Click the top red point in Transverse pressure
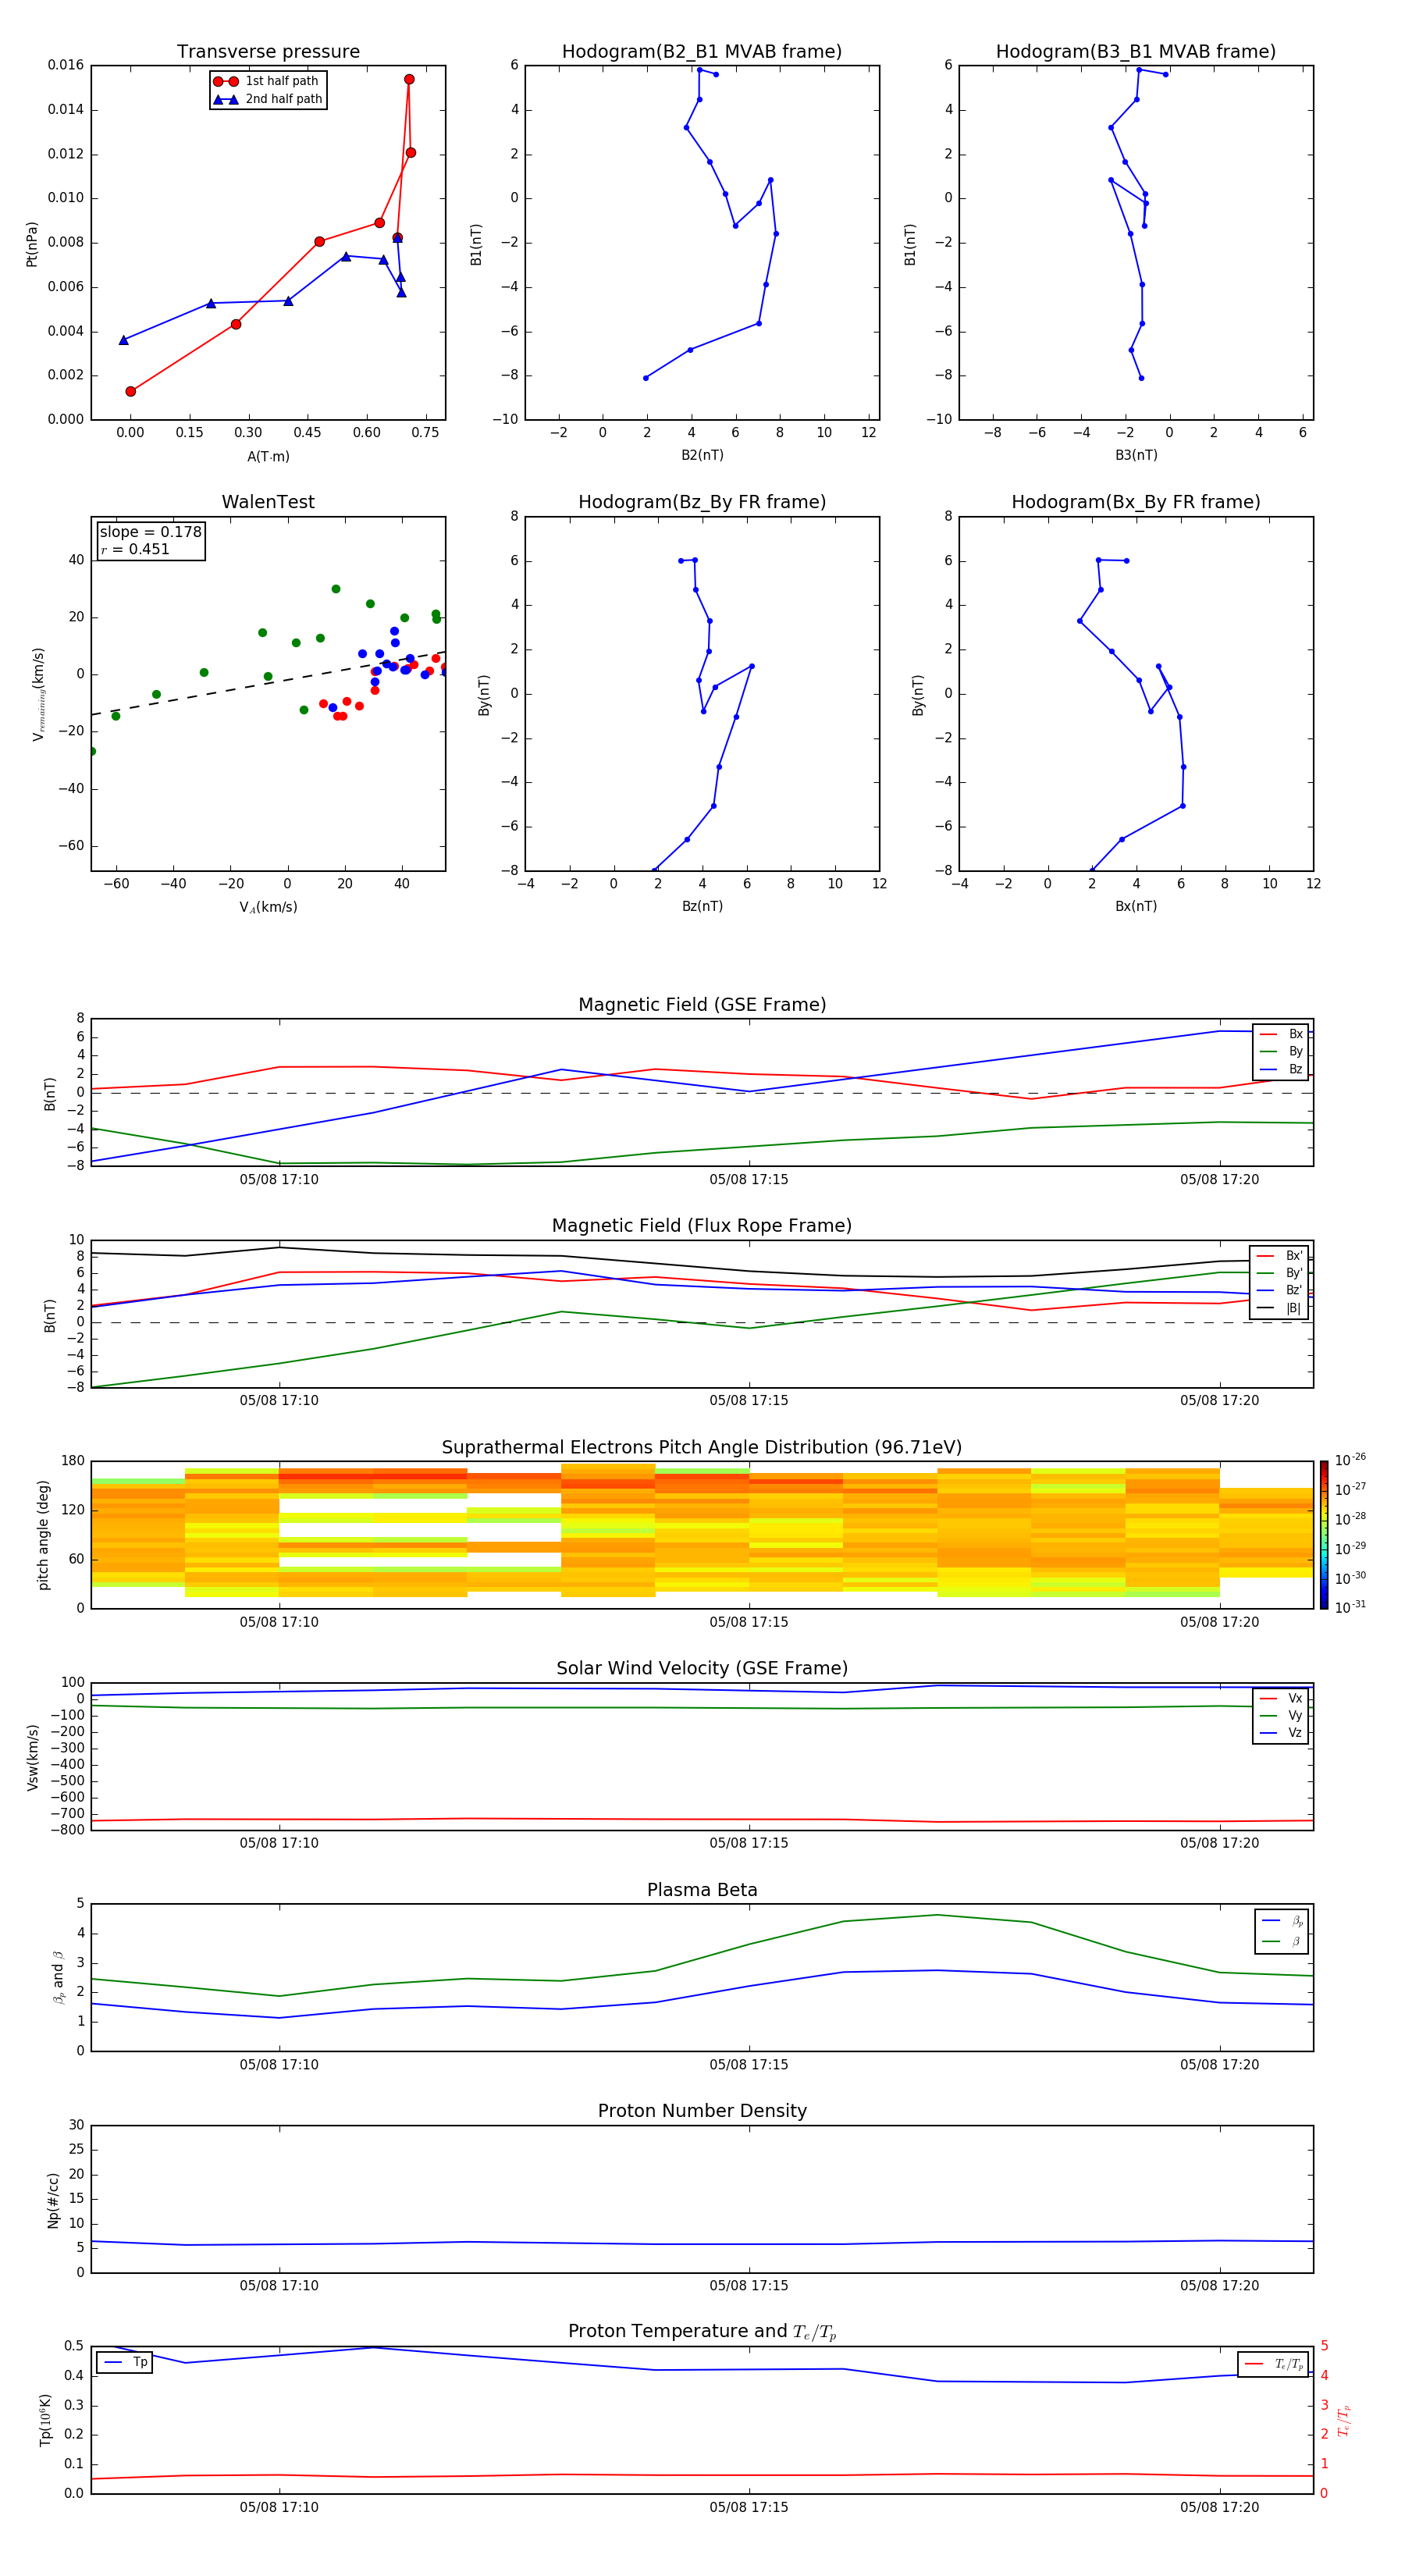Image resolution: width=1405 pixels, height=2576 pixels. (409, 79)
